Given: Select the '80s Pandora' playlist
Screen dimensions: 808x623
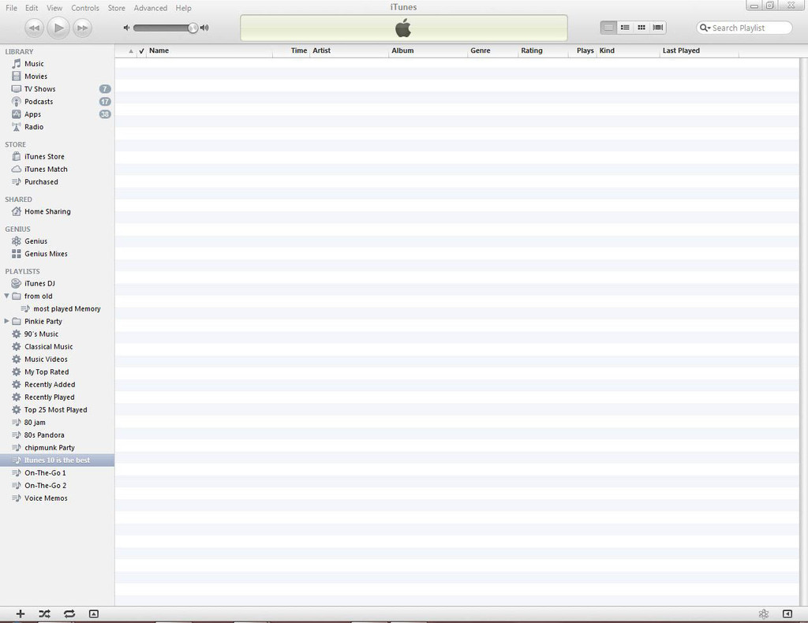Looking at the screenshot, I should [57, 435].
